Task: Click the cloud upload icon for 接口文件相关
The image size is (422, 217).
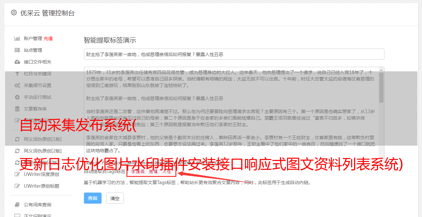Action: tap(17, 62)
